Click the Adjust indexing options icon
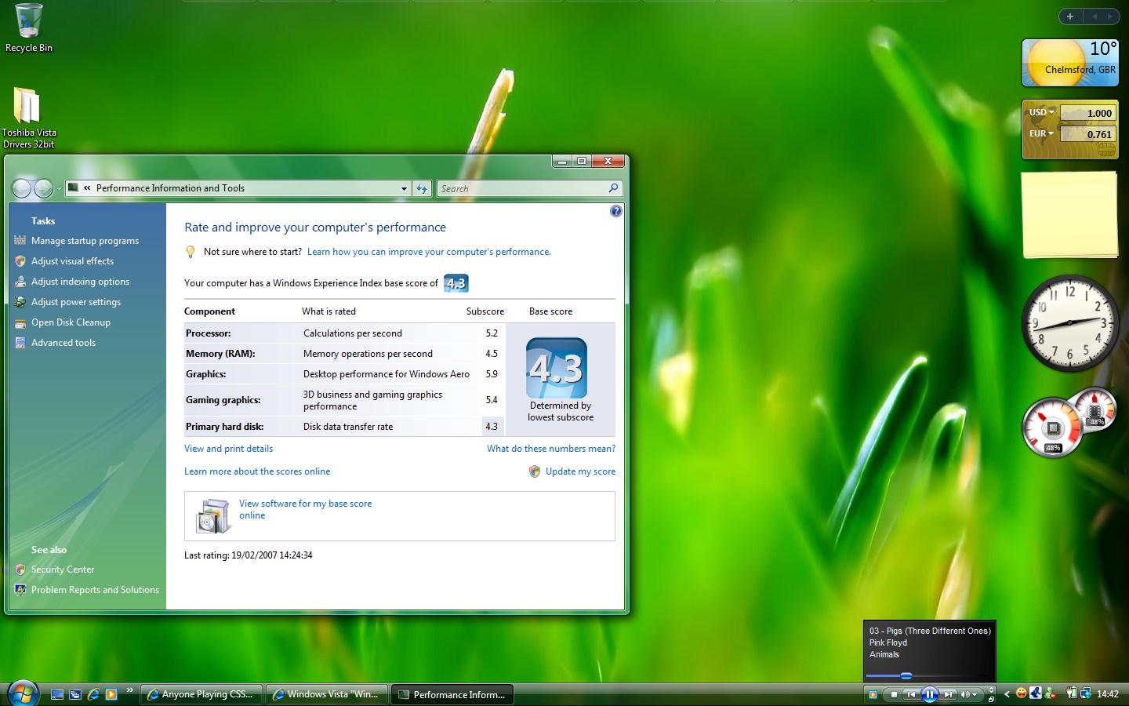The image size is (1129, 706). 20,282
